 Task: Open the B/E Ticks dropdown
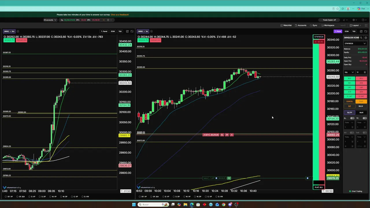coord(349,137)
